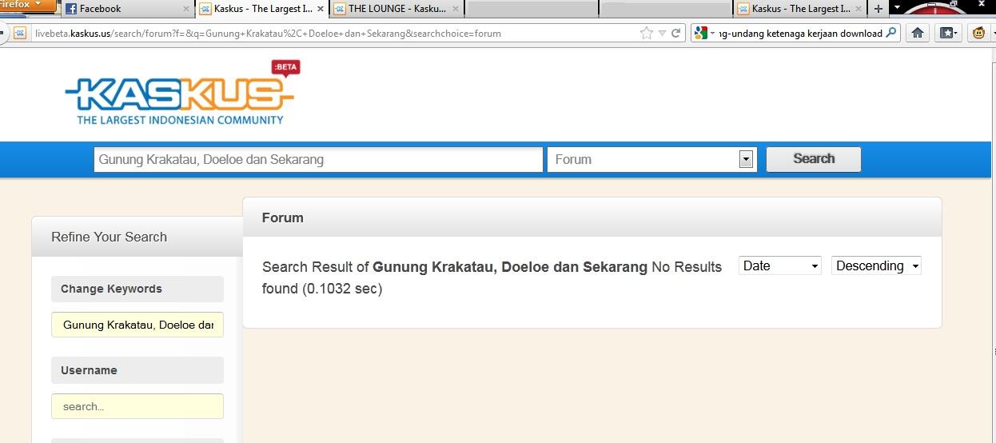Open the bookmarks menu button
The height and width of the screenshot is (443, 996).
[x=948, y=33]
